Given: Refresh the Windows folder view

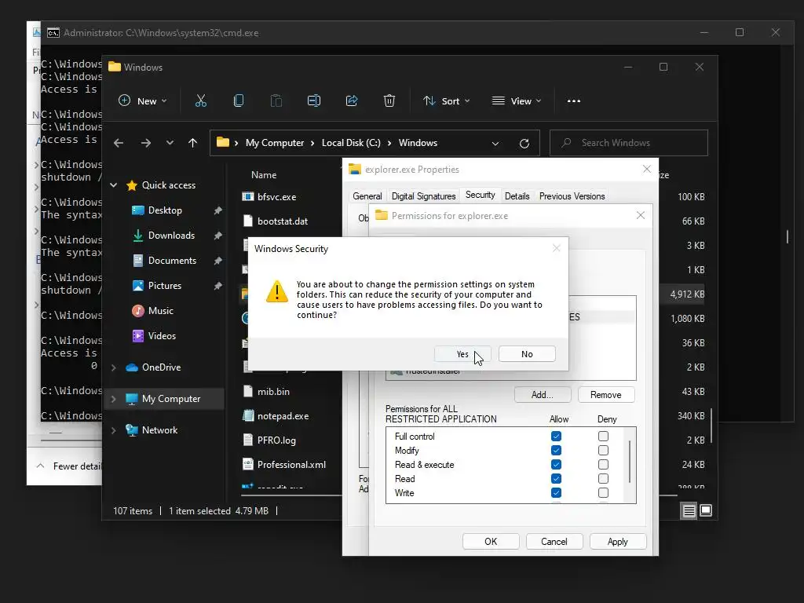Looking at the screenshot, I should pyautogui.click(x=524, y=144).
